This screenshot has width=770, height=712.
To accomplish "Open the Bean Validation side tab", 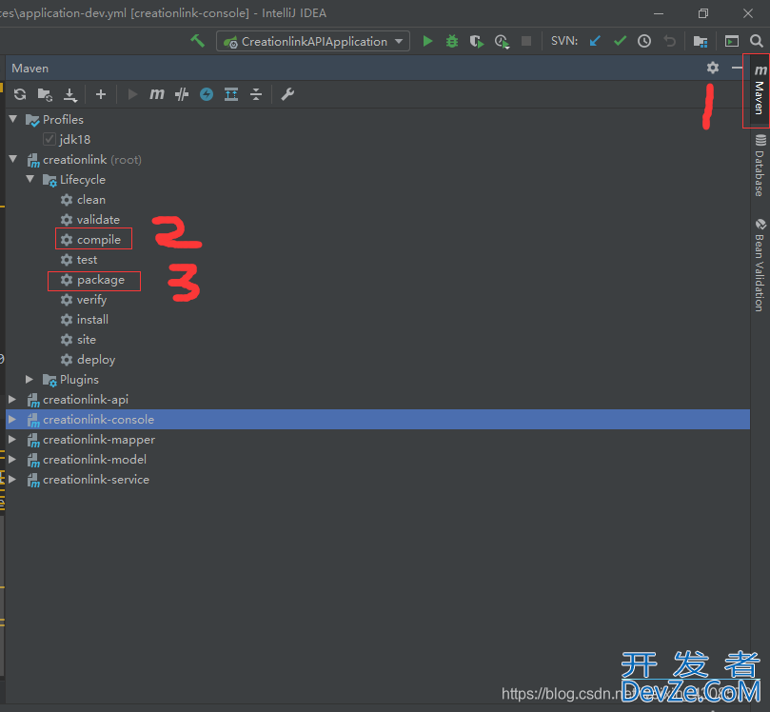I will 760,266.
